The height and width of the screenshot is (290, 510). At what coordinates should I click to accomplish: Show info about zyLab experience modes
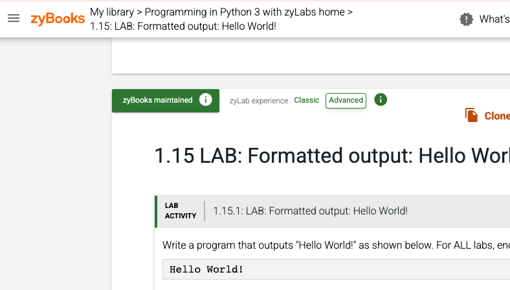coord(381,99)
